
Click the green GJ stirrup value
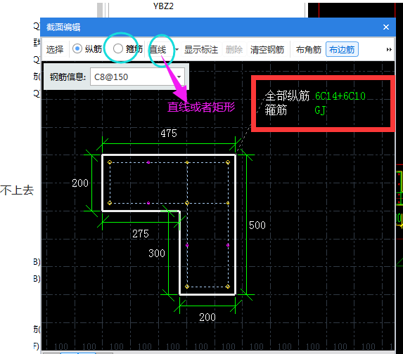pyautogui.click(x=320, y=110)
